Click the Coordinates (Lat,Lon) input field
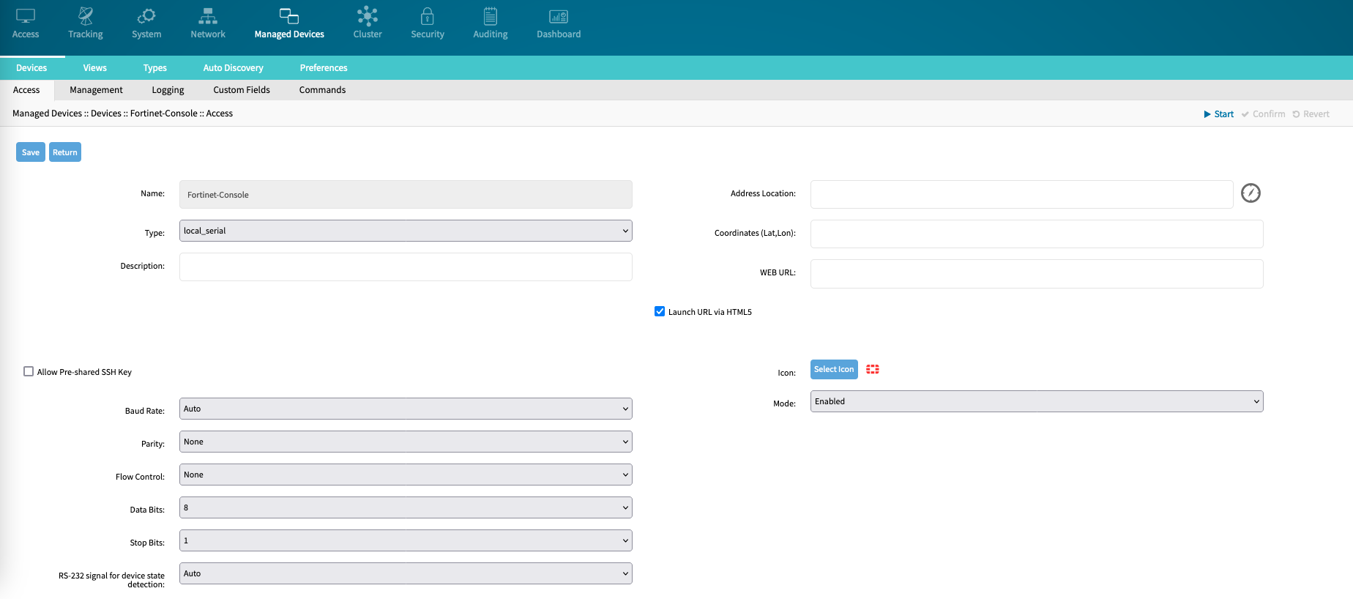 tap(1037, 234)
